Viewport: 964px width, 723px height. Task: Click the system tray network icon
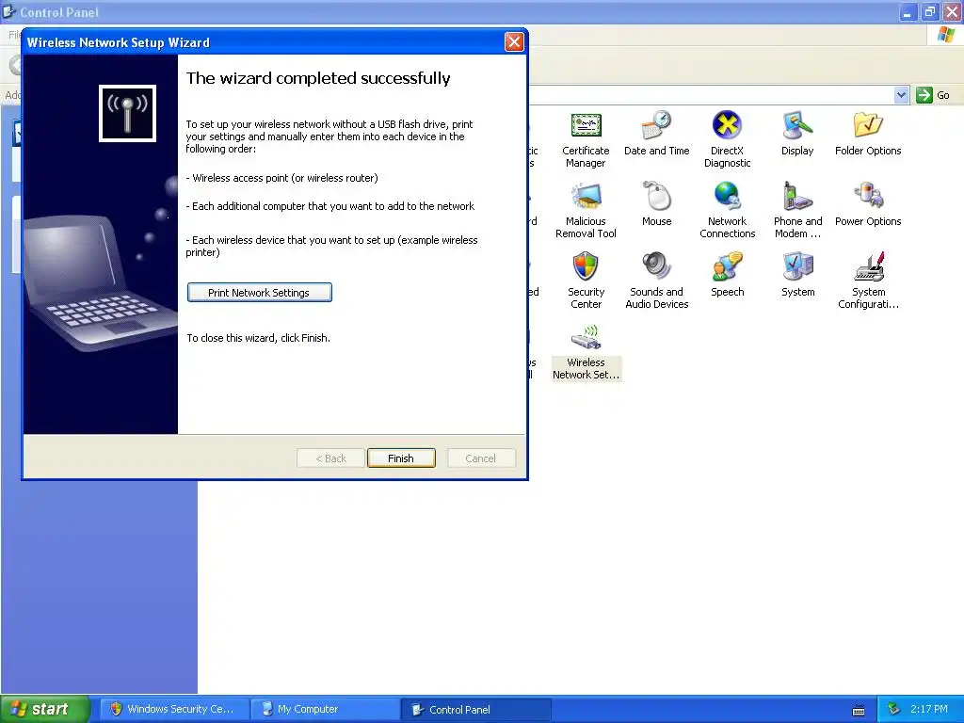click(x=893, y=709)
